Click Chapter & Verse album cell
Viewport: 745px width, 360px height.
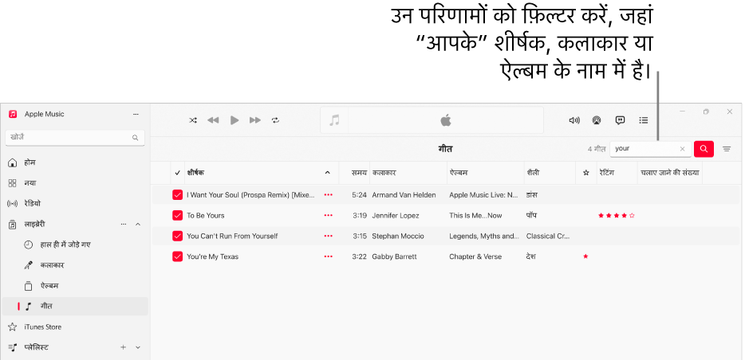[x=475, y=256]
